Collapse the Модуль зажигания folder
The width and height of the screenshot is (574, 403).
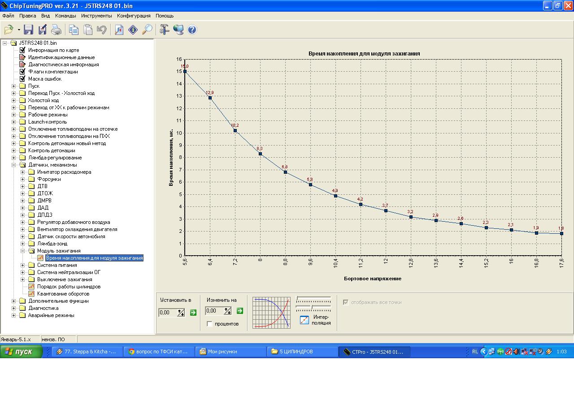pyautogui.click(x=22, y=251)
